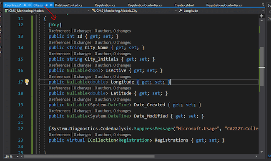Open the 150 % zoom dropdown

[18, 157]
